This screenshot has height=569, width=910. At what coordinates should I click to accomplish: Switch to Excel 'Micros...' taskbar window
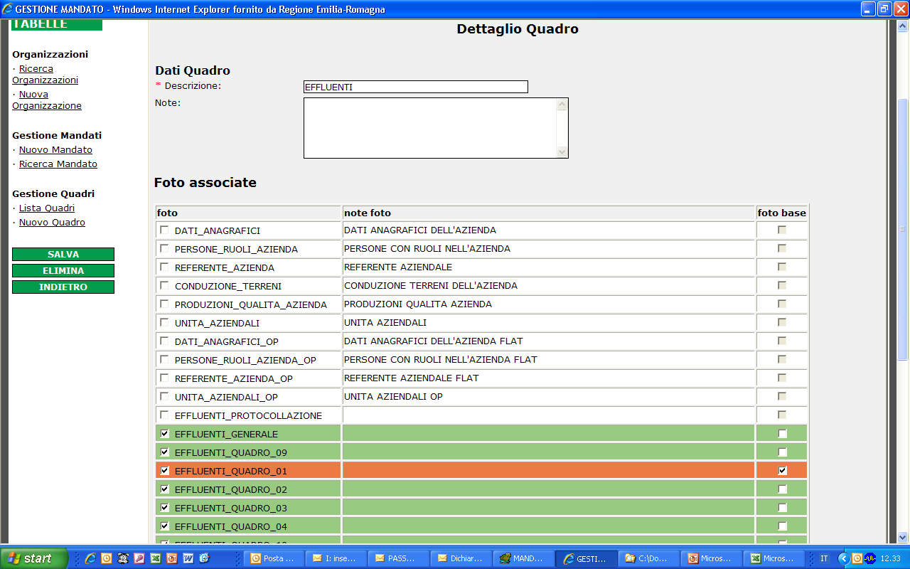click(773, 558)
